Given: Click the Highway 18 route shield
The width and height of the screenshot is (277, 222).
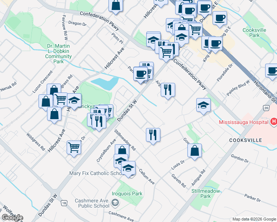Looking at the screenshot, I should tap(64, 203).
